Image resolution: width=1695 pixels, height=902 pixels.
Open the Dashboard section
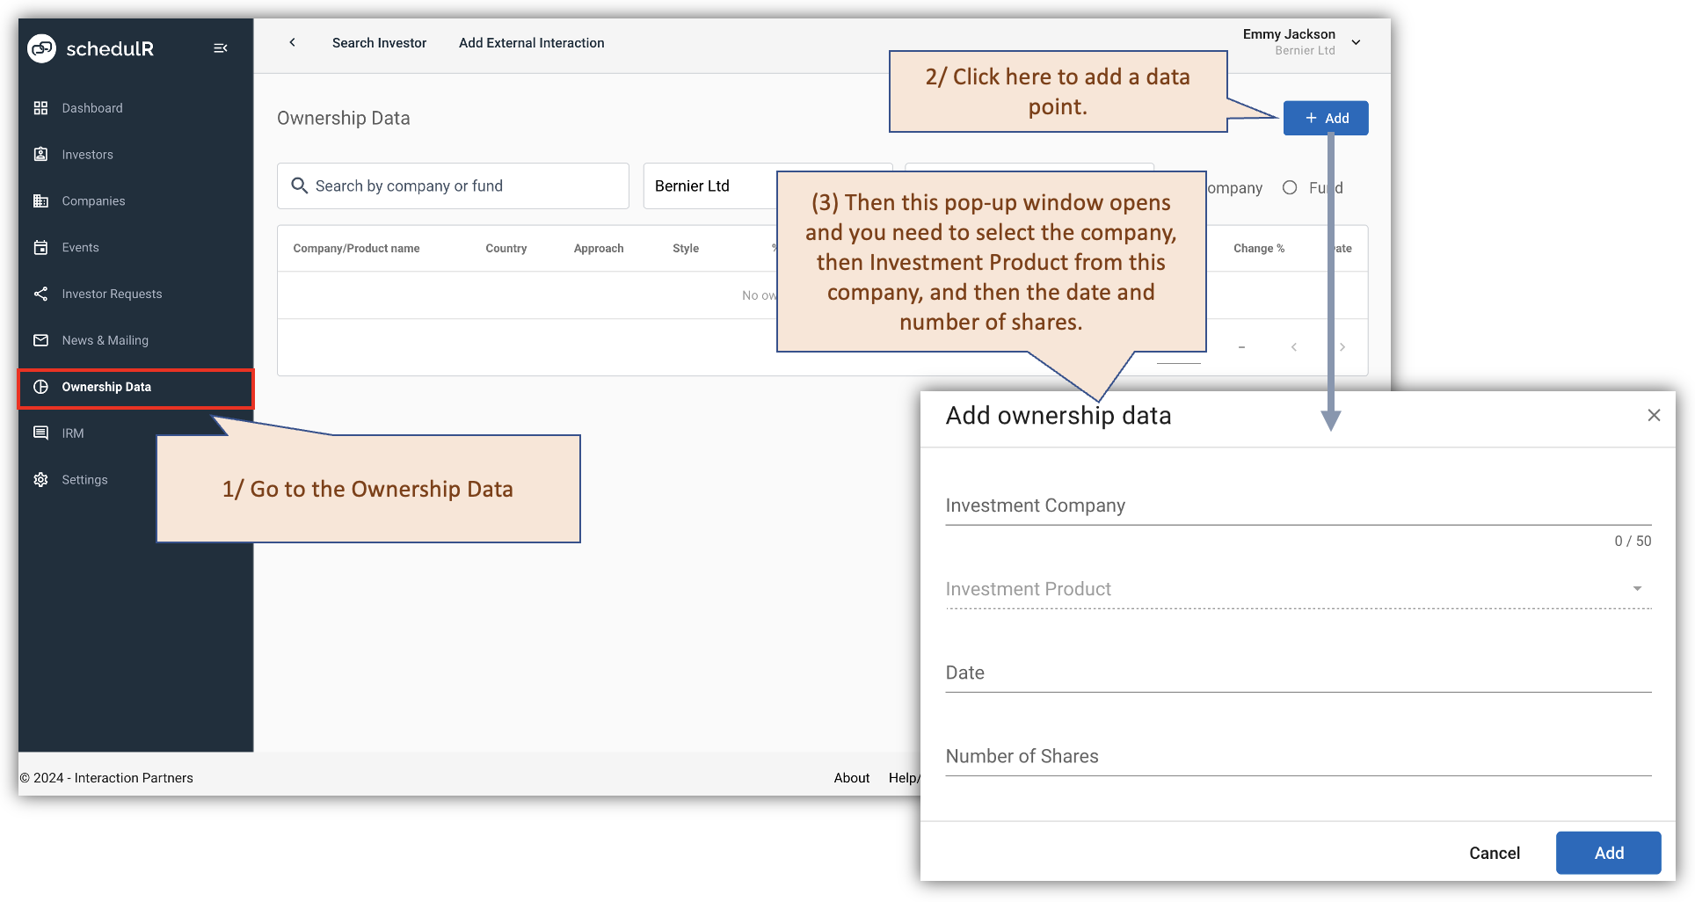[91, 107]
